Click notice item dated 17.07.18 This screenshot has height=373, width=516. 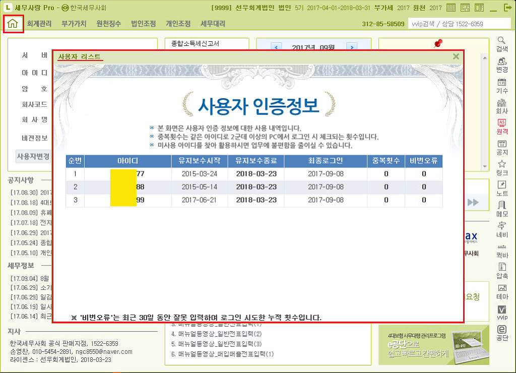pyautogui.click(x=31, y=223)
